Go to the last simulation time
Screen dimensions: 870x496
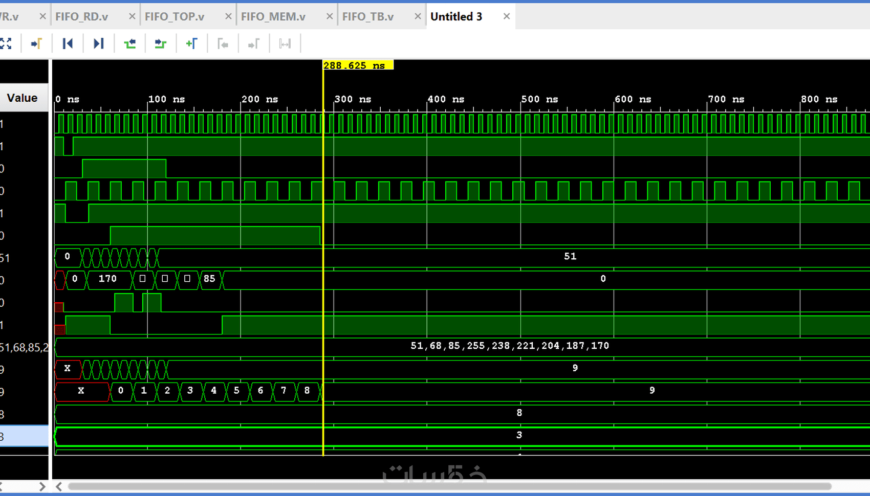click(x=98, y=44)
